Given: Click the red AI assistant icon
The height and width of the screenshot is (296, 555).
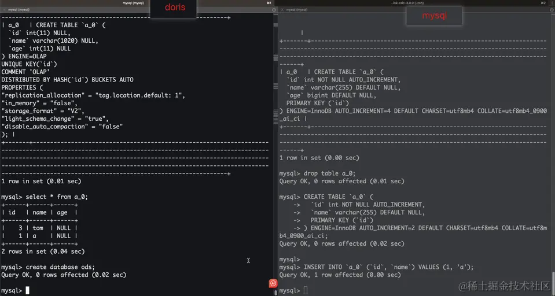Looking at the screenshot, I should (273, 283).
